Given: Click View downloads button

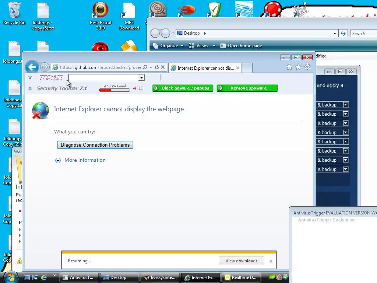Looking at the screenshot, I should click(x=242, y=261).
